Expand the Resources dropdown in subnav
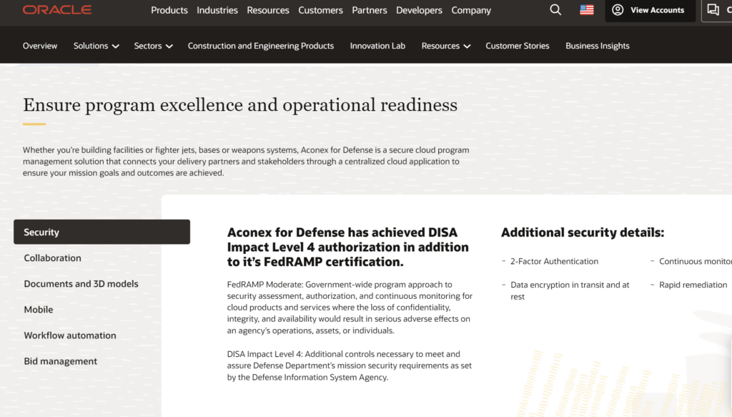The height and width of the screenshot is (417, 732). [x=445, y=46]
